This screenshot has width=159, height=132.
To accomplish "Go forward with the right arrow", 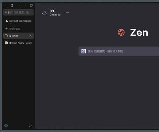I will (x=26, y=5).
